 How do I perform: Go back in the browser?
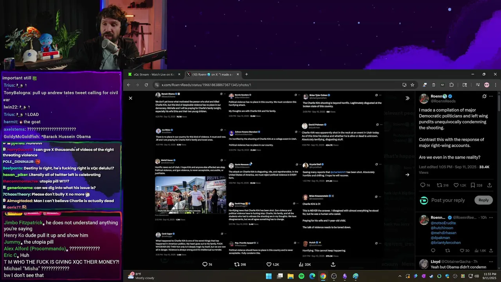coord(129,85)
